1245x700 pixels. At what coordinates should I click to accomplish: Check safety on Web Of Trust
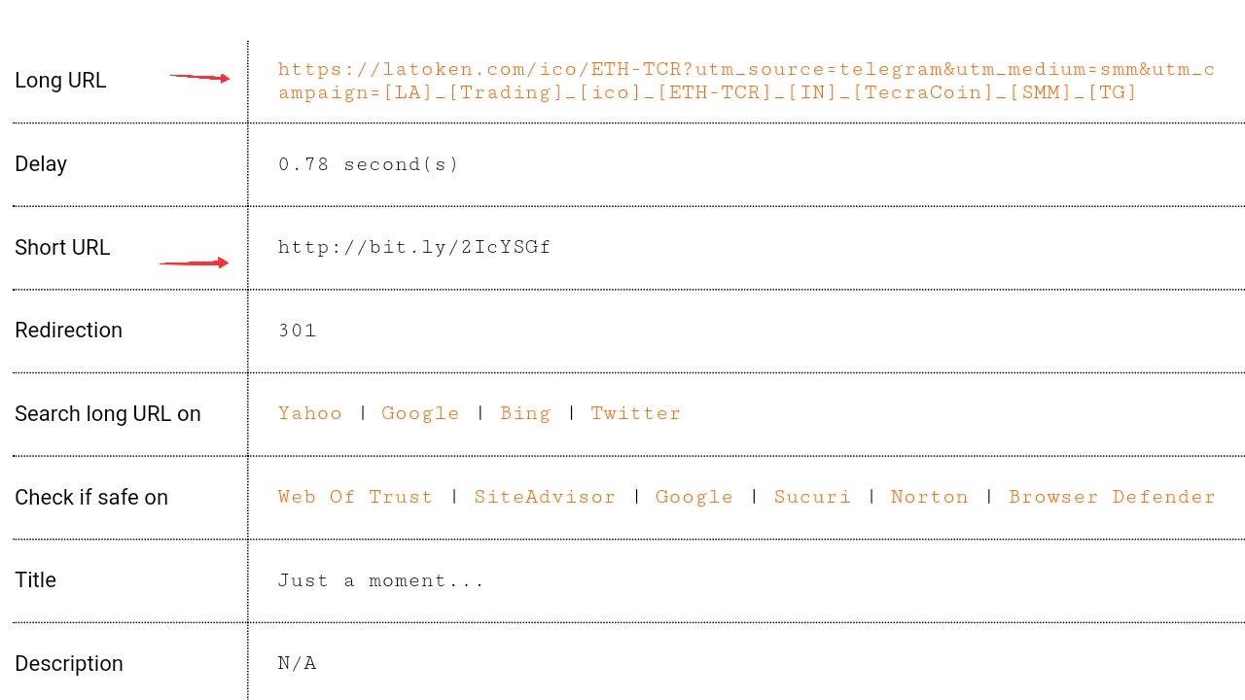tap(355, 497)
